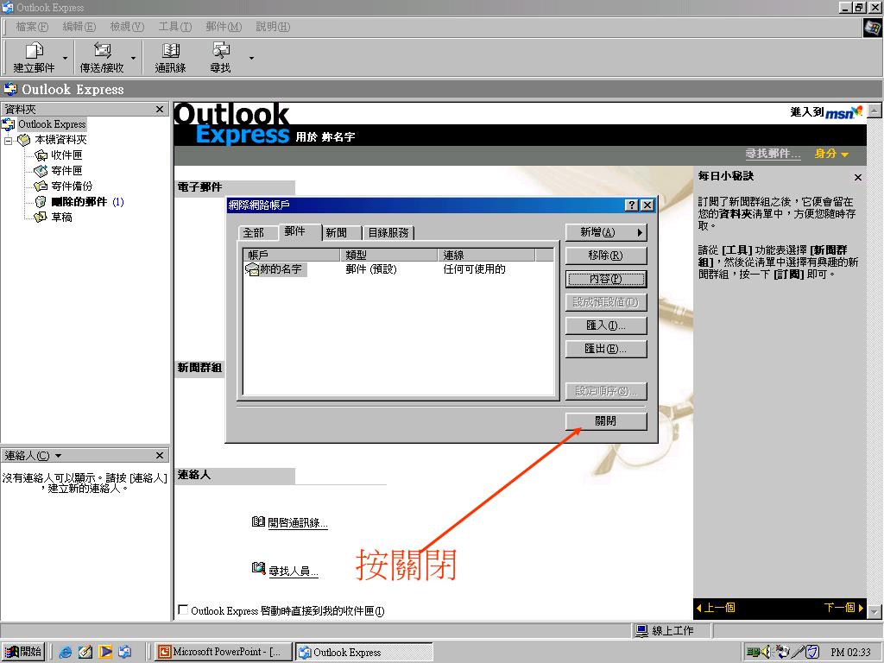Image resolution: width=884 pixels, height=663 pixels.
Task: Click the 連線 column header
Action: coord(487,255)
